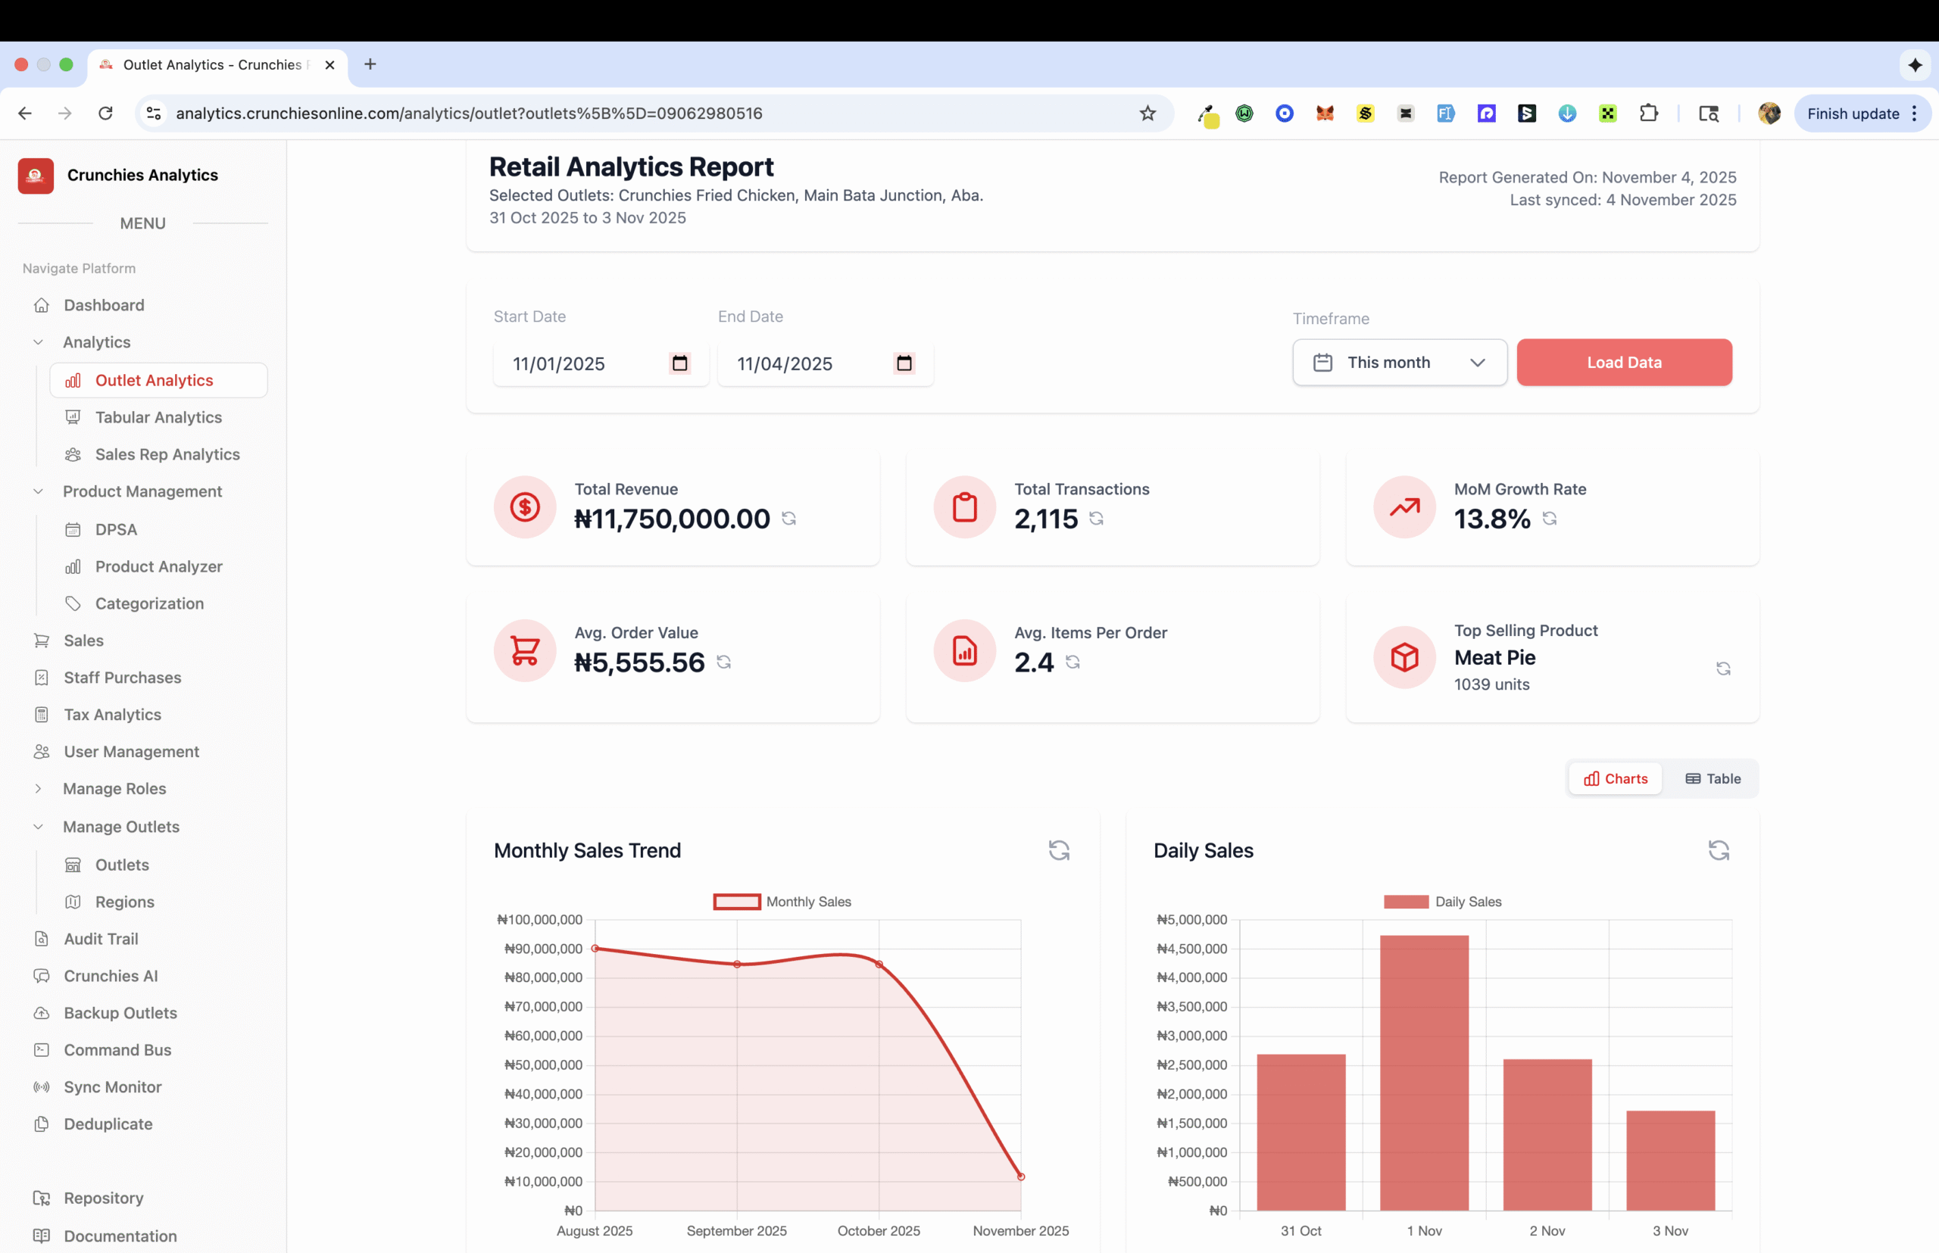Switch view to Charts

coord(1615,778)
